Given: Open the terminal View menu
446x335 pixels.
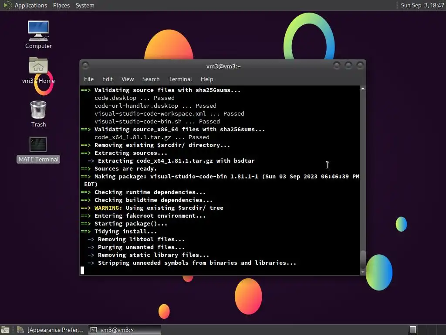Looking at the screenshot, I should coord(128,79).
